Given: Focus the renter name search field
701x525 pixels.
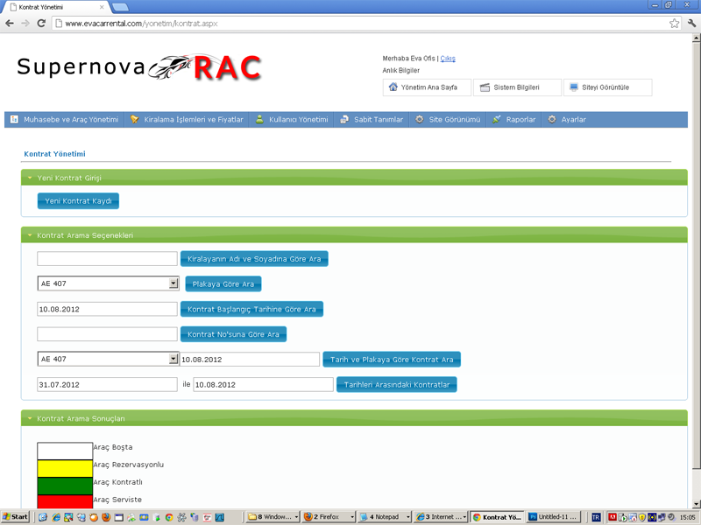Looking at the screenshot, I should (107, 258).
